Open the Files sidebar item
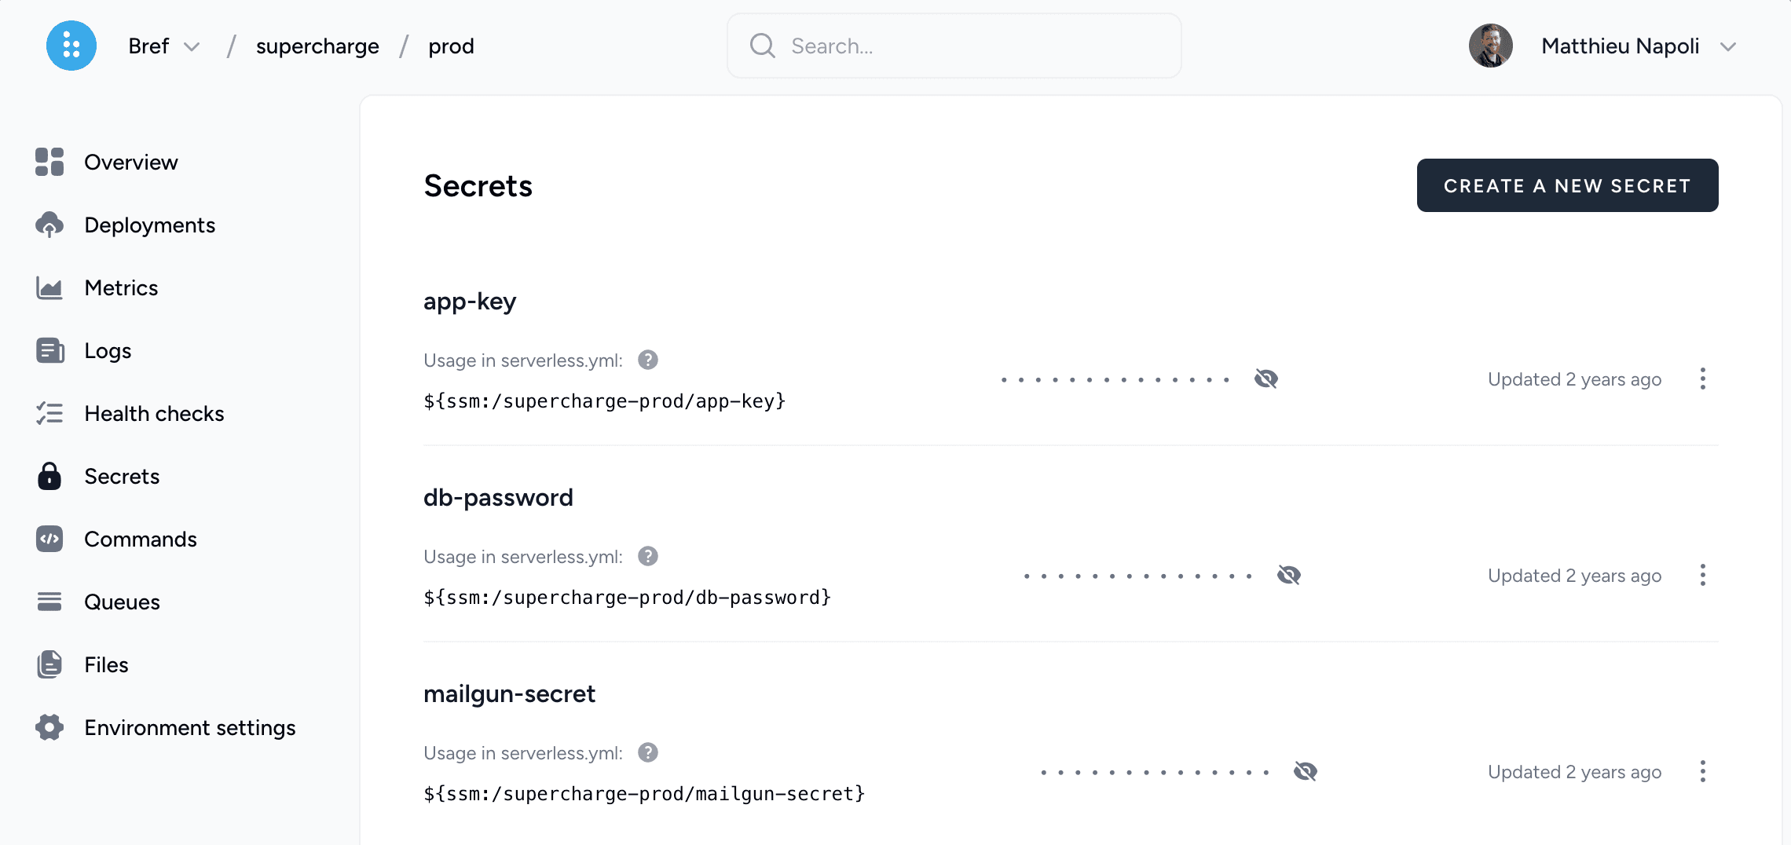The image size is (1791, 845). (106, 664)
